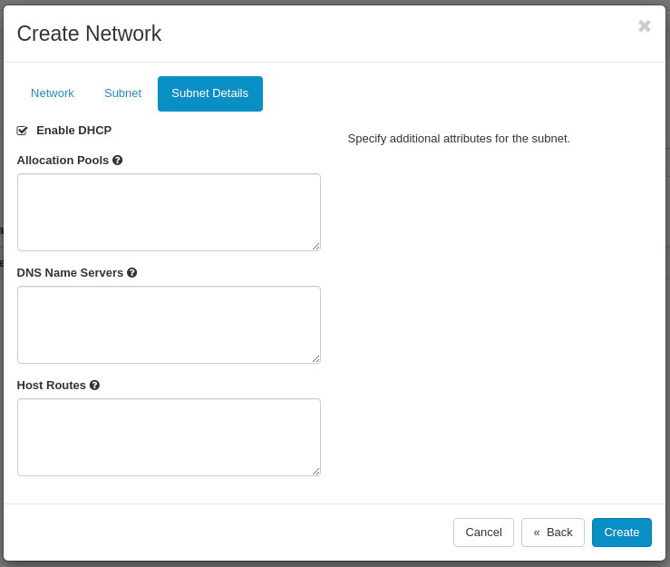
Task: Click the 'Enable DHCP' label text
Action: pos(74,131)
